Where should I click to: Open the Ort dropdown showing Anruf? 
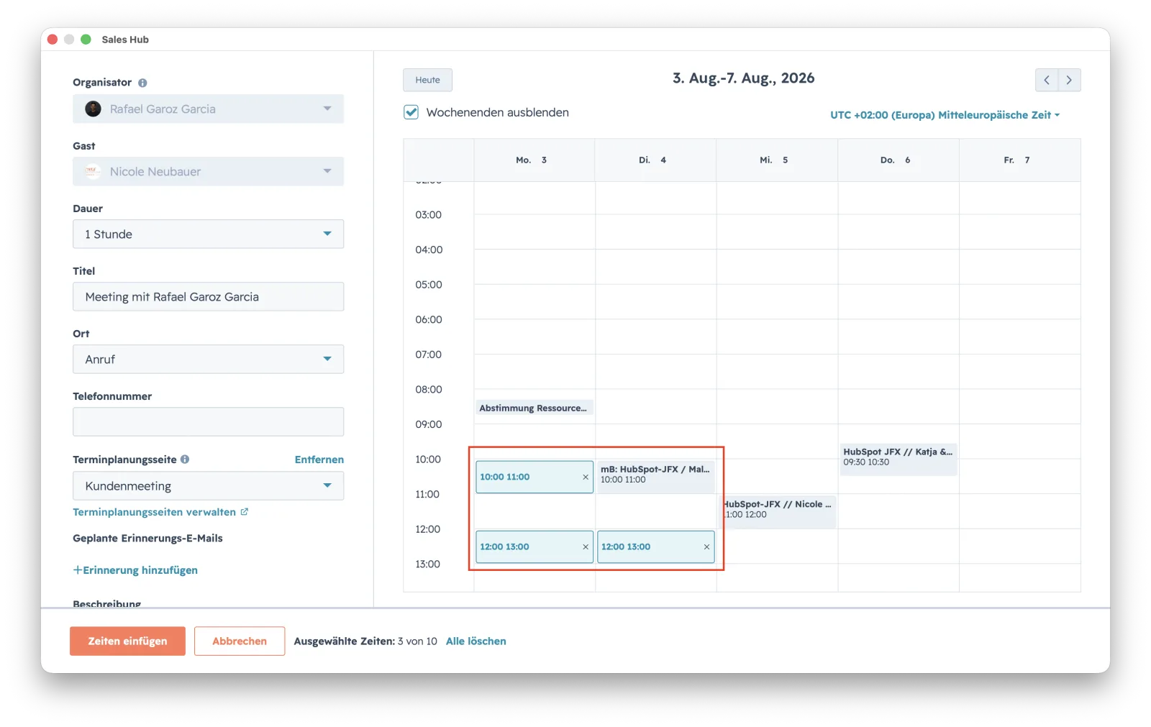[208, 359]
